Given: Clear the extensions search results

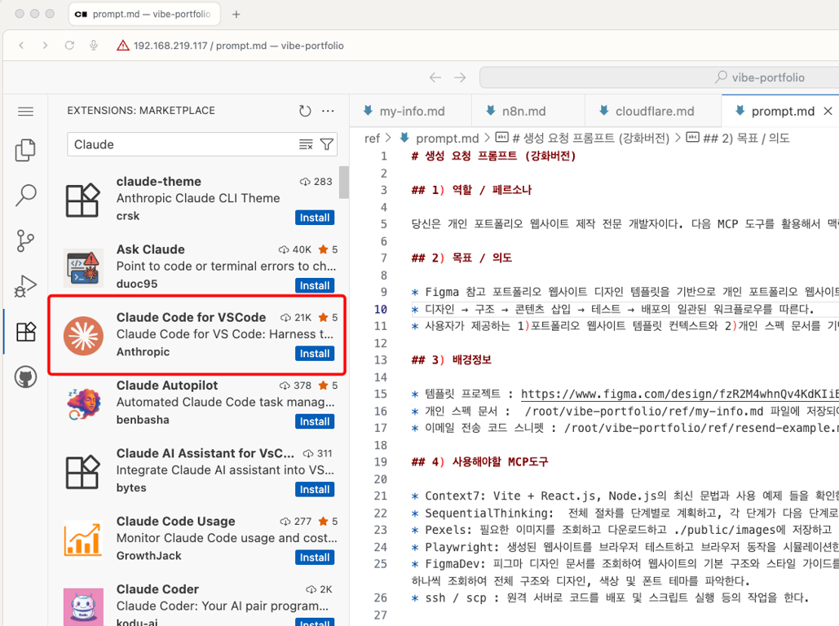Looking at the screenshot, I should [x=306, y=144].
